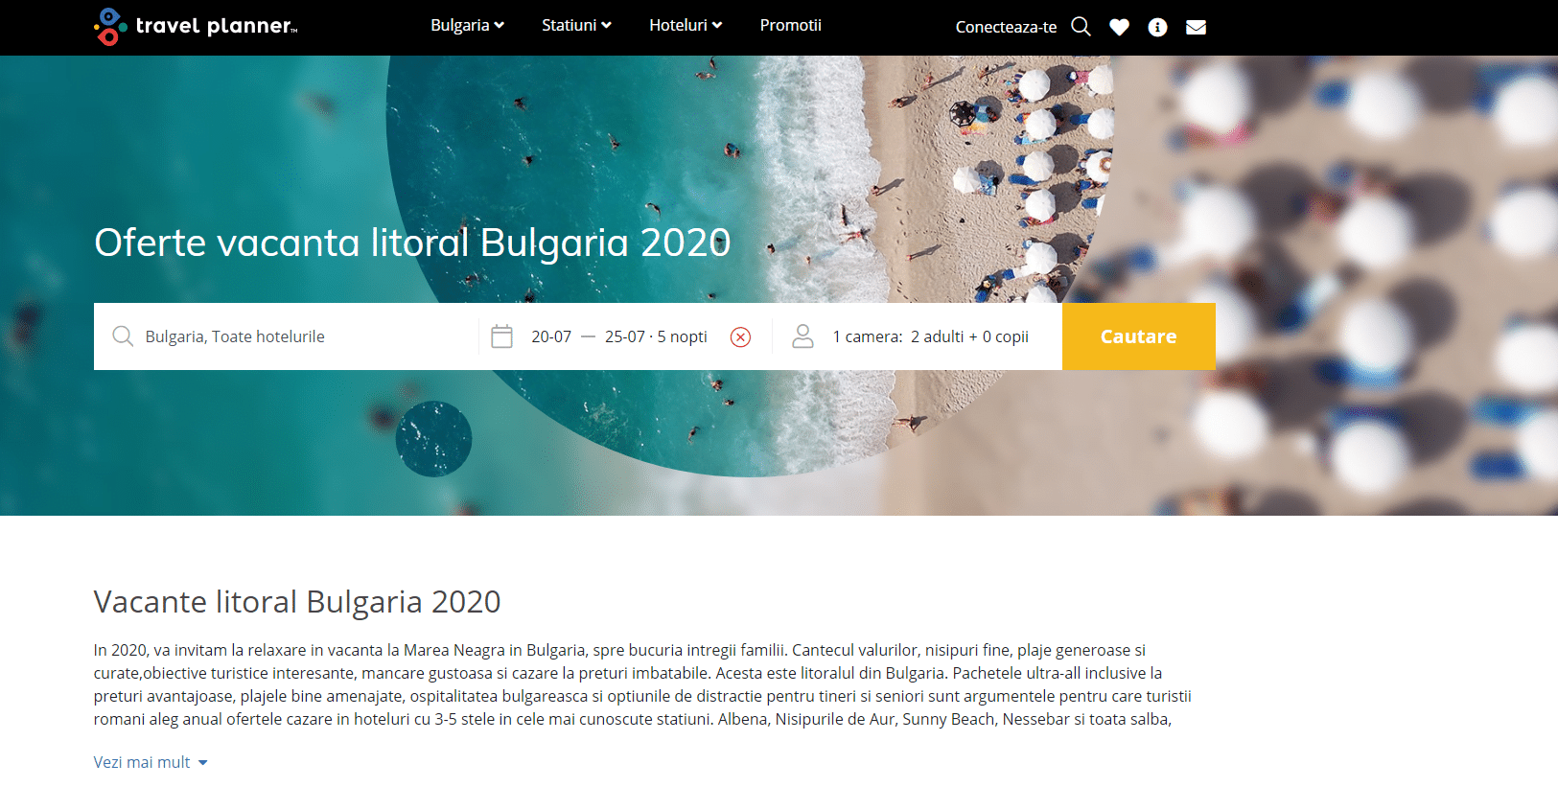Open contact via the envelope icon
1558x787 pixels.
[x=1196, y=27]
